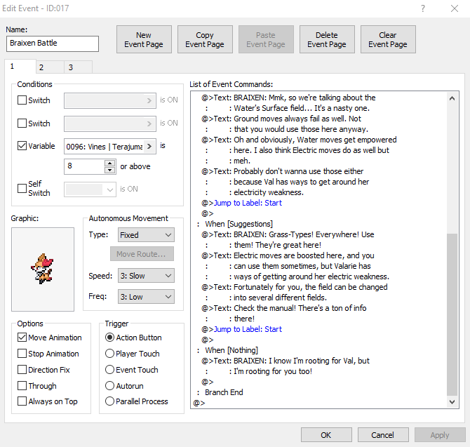Screen dimensions: 470x447
Task: Choose the Parallel Process trigger
Action: [110, 401]
